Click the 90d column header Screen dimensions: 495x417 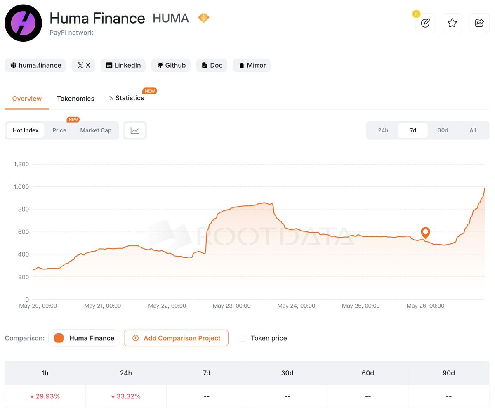click(449, 373)
